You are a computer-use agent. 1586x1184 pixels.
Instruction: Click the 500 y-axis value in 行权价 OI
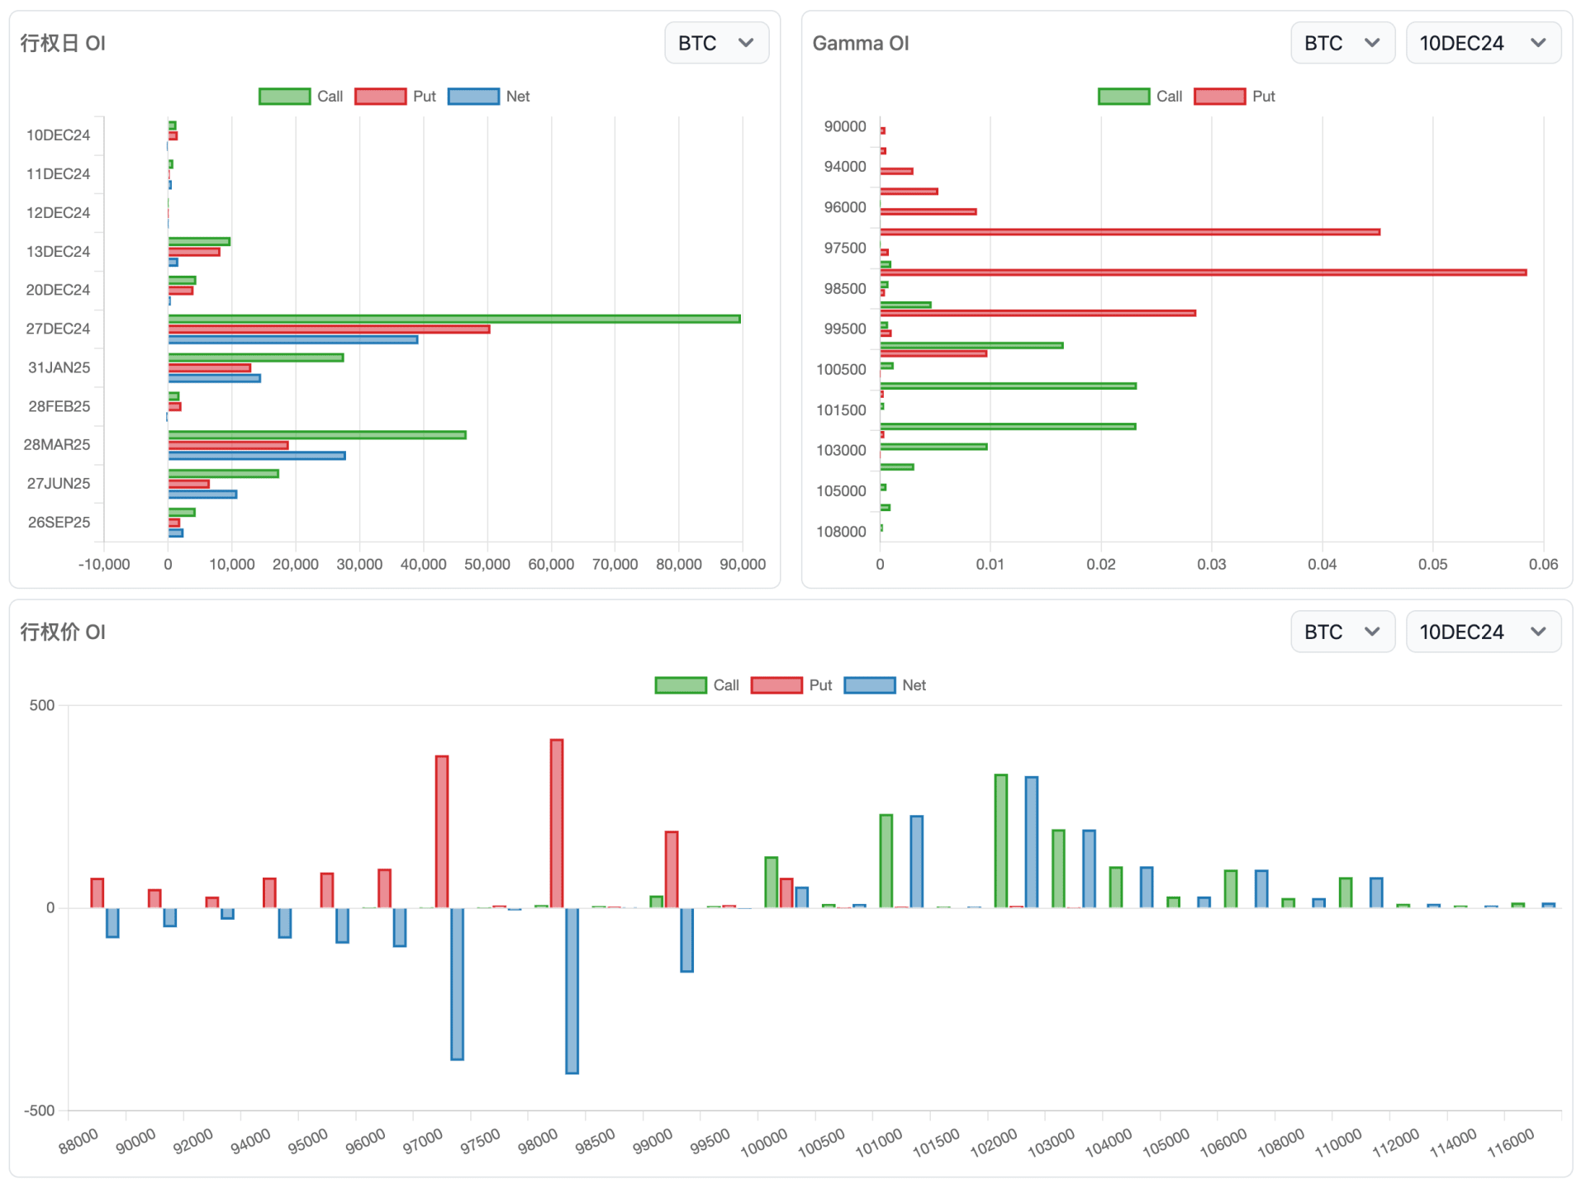click(42, 705)
